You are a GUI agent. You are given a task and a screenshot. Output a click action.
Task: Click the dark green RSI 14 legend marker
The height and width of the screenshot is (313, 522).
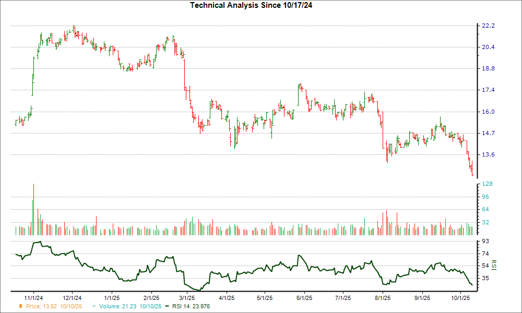(167, 306)
